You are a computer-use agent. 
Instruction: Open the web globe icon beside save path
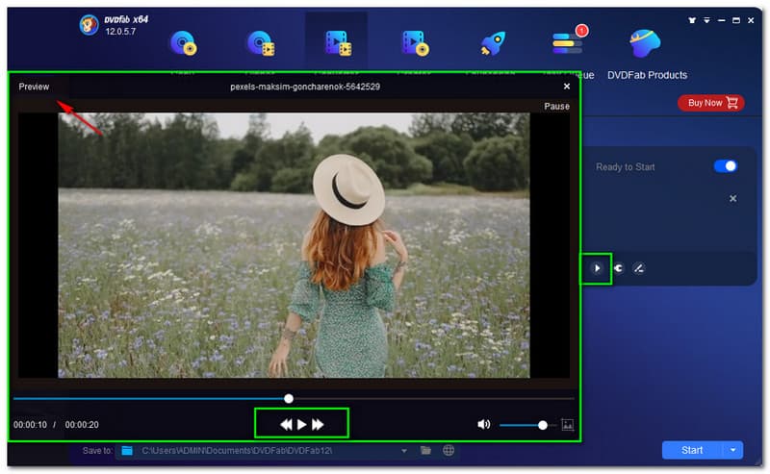[449, 450]
